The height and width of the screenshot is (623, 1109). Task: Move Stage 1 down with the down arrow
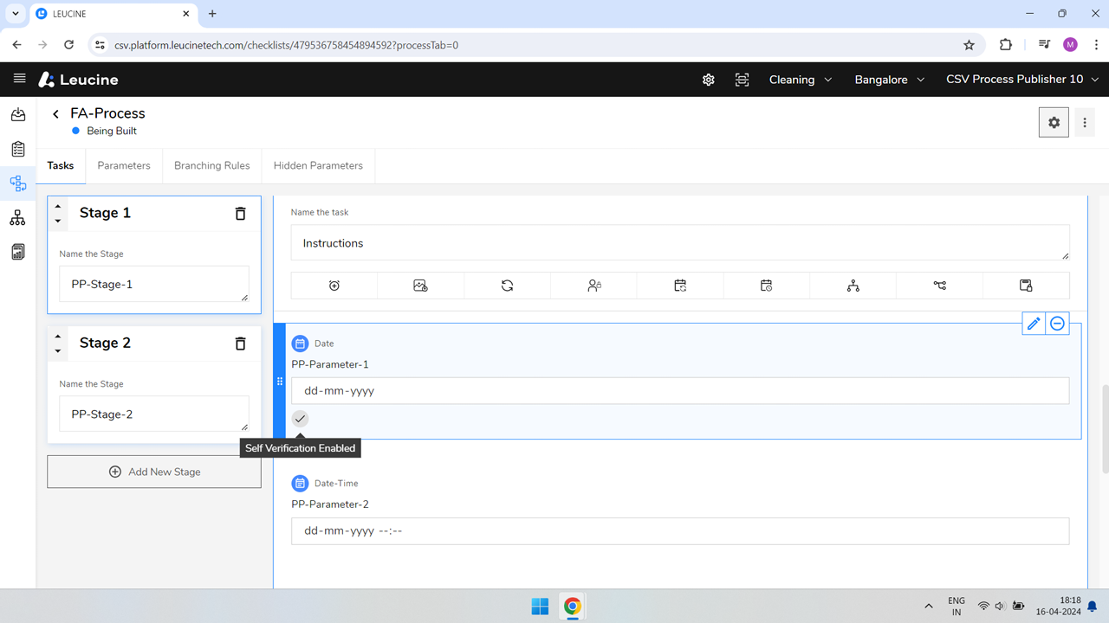pyautogui.click(x=58, y=221)
